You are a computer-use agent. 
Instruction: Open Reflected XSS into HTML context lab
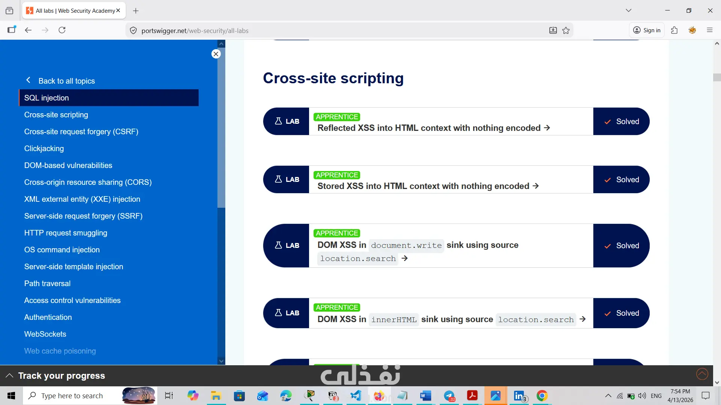429,128
